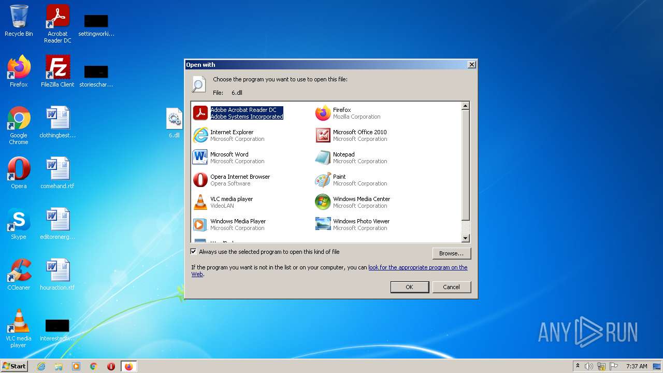Choose Firefox in the Open with list

pos(348,113)
